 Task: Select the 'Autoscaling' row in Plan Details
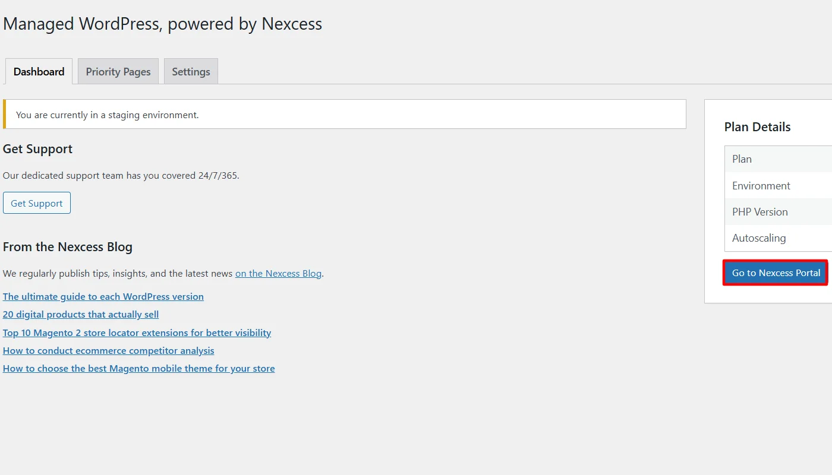(x=779, y=237)
